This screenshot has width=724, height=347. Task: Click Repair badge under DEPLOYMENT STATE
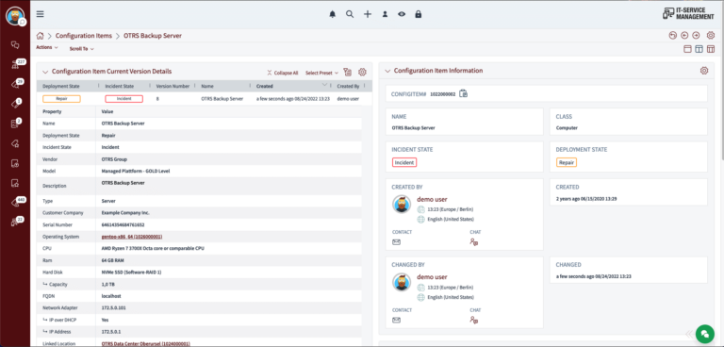click(567, 162)
